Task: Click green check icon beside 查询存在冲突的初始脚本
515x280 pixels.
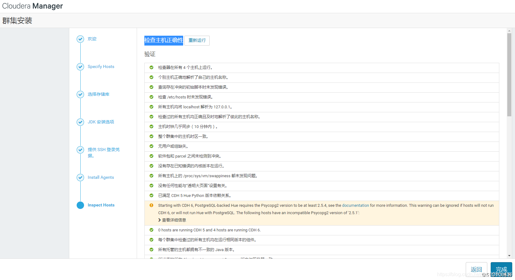Action: click(151, 87)
